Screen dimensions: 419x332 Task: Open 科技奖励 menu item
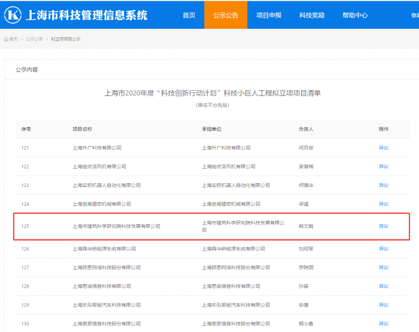coord(312,15)
